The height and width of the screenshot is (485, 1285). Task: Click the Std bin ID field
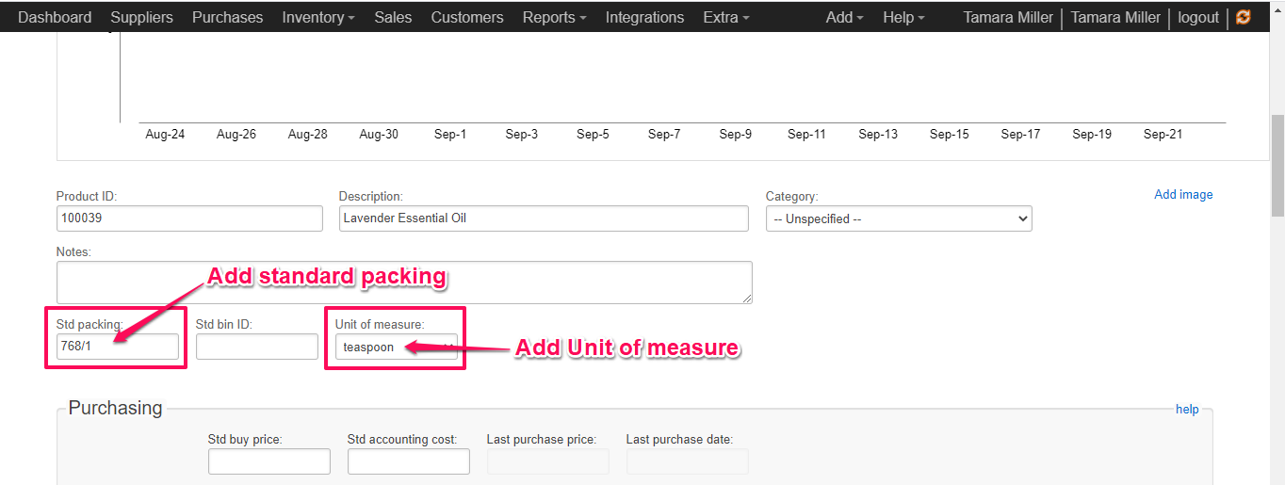coord(257,347)
